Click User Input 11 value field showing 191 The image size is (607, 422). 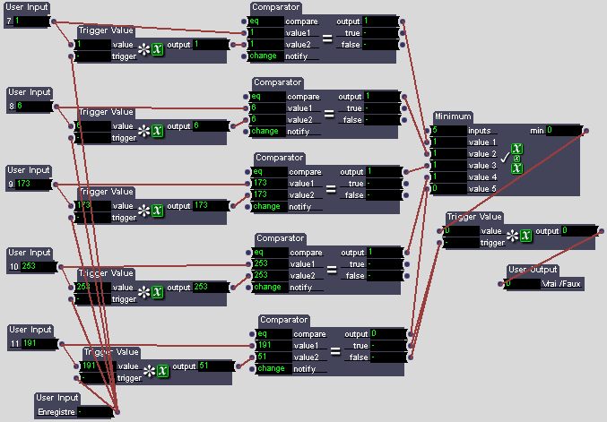click(37, 342)
